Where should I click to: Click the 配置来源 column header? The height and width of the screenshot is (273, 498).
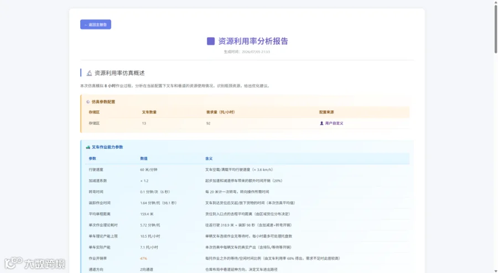(x=326, y=112)
